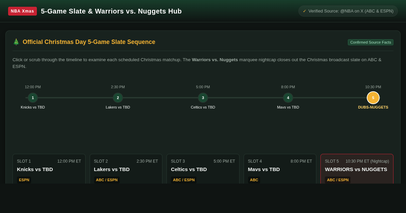Click ABC / ESPN tag on Lakers card
This screenshot has height=213, width=406.
click(x=107, y=180)
